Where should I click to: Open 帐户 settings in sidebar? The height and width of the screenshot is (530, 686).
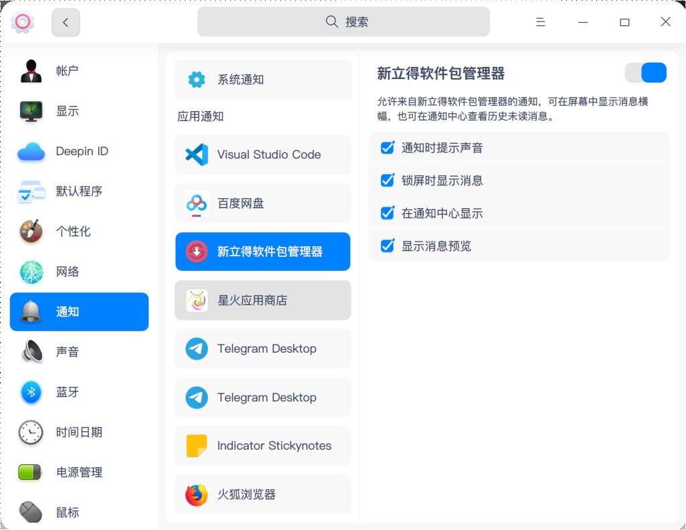coord(79,71)
